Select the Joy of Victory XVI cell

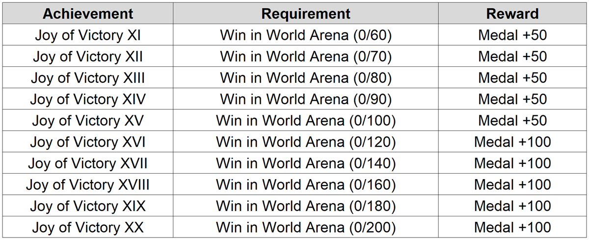(x=88, y=142)
